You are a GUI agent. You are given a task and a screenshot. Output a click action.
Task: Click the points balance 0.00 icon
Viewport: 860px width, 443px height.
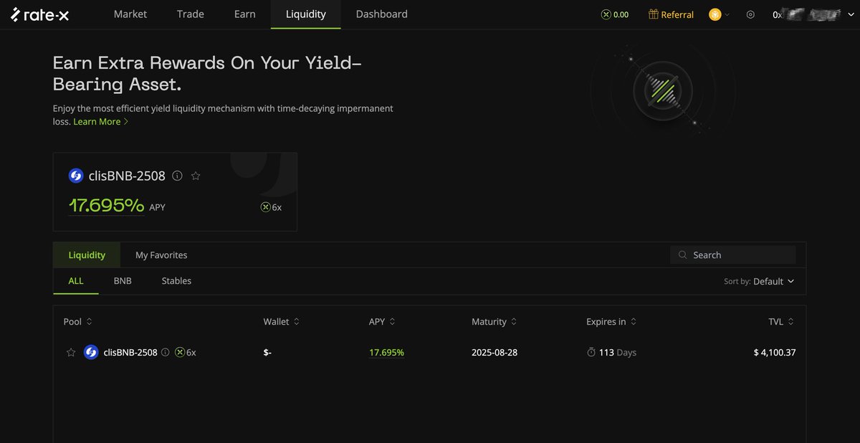pyautogui.click(x=615, y=14)
